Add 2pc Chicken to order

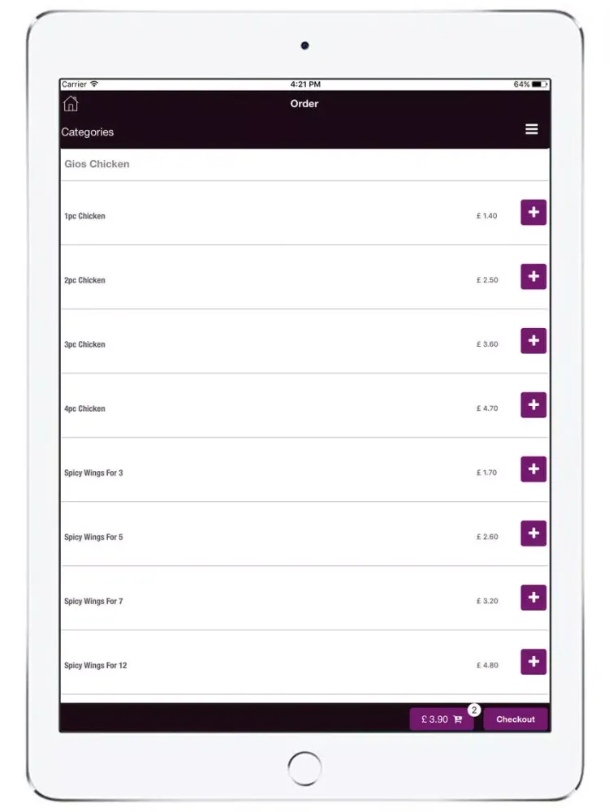pos(533,277)
